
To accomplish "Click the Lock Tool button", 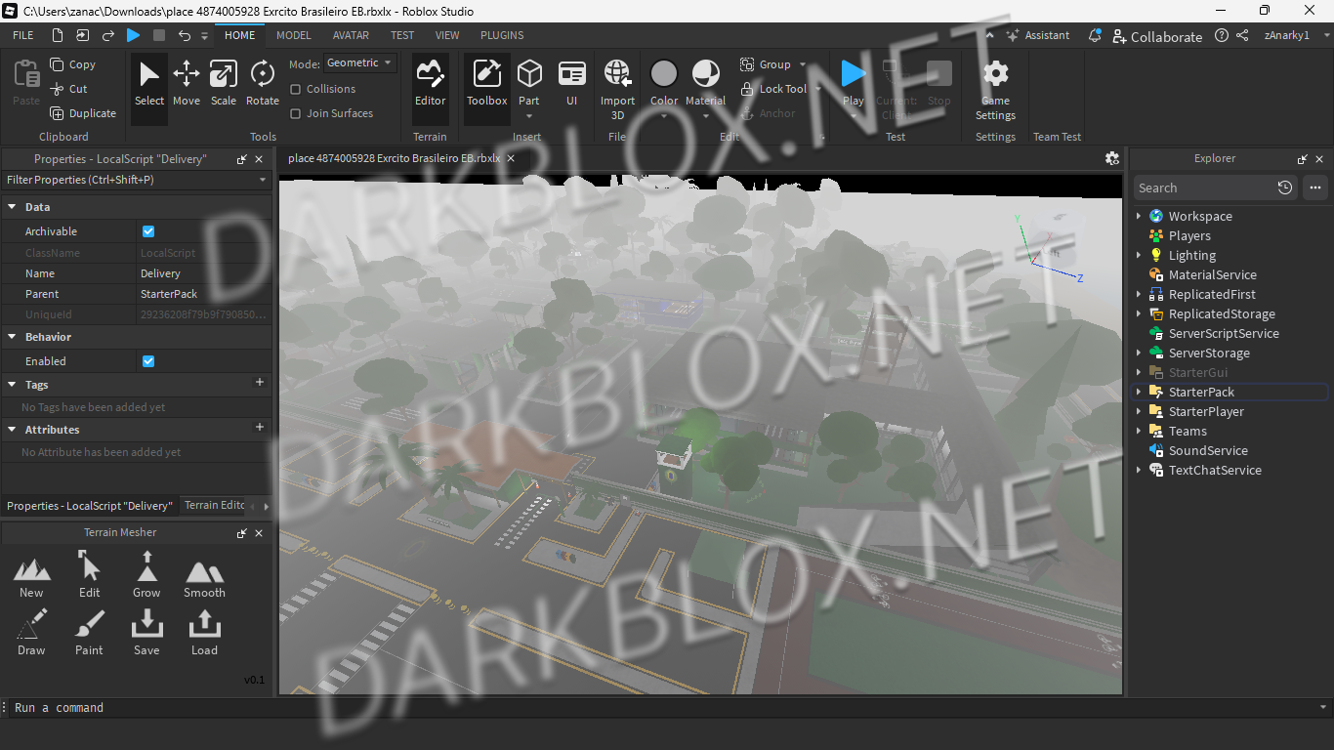I will pyautogui.click(x=773, y=89).
